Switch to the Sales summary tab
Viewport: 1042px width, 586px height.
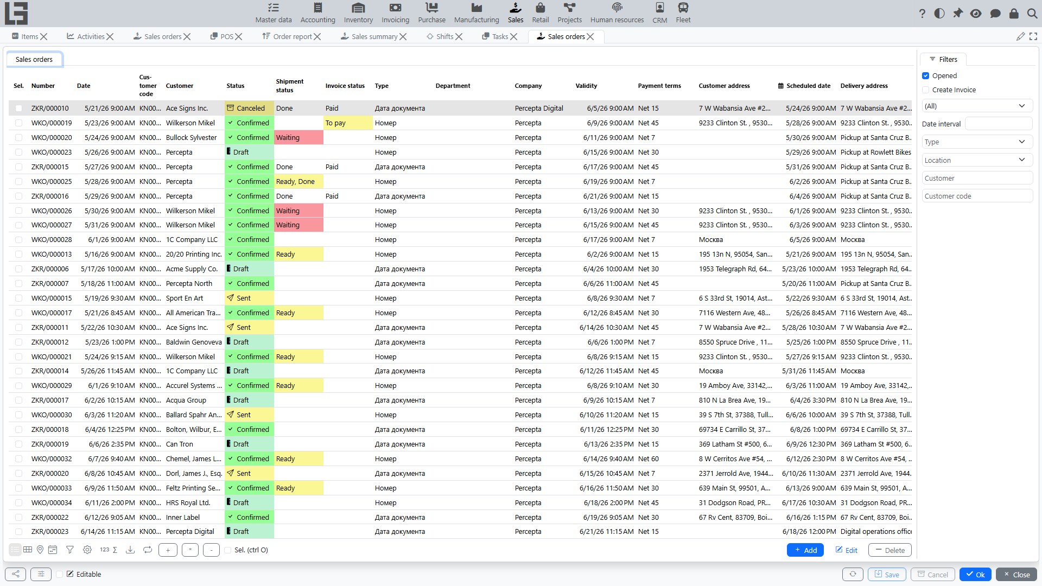pyautogui.click(x=369, y=36)
